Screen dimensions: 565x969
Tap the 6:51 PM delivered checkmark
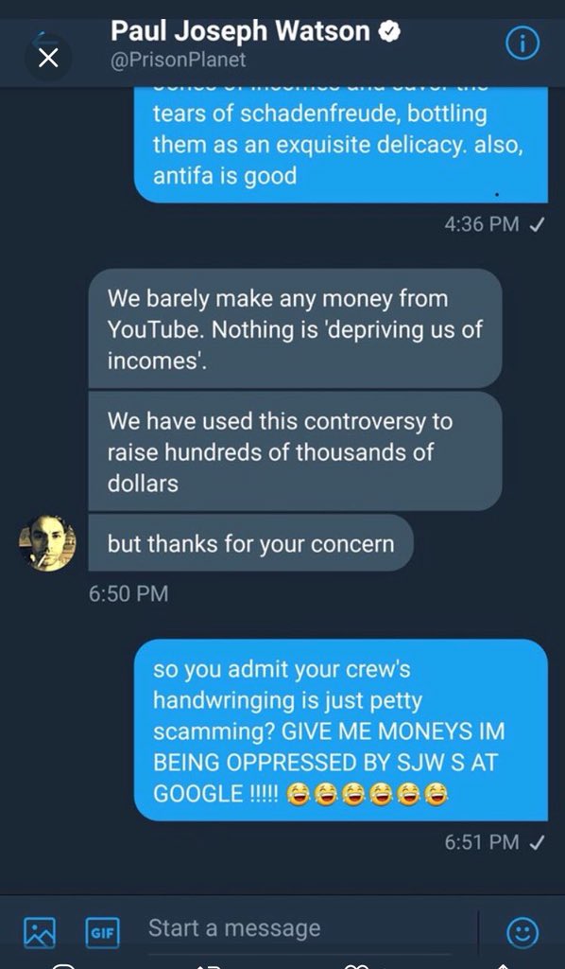click(x=538, y=841)
